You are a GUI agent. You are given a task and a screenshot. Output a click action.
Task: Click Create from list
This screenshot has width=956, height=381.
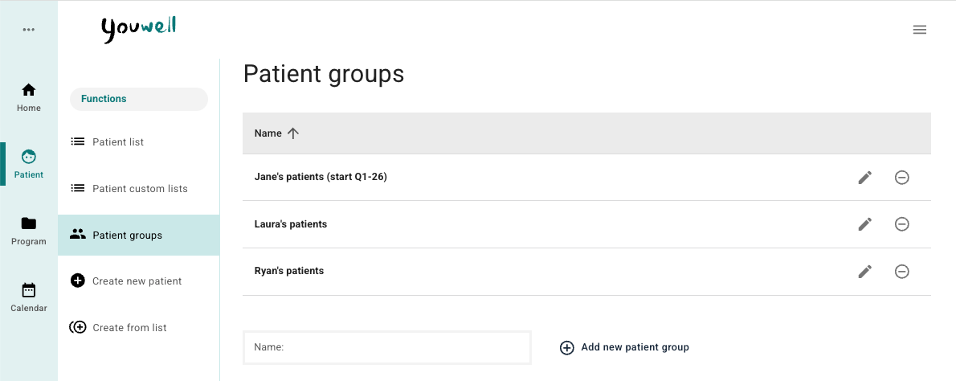[x=129, y=328]
